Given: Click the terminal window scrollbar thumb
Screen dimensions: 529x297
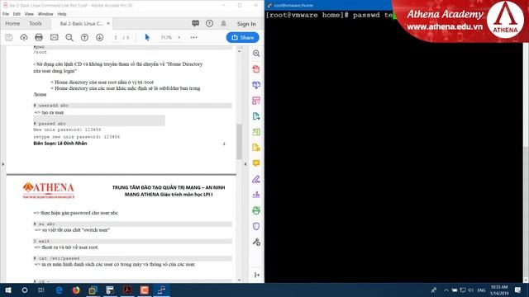Looking at the screenshot, I should pos(526,94).
